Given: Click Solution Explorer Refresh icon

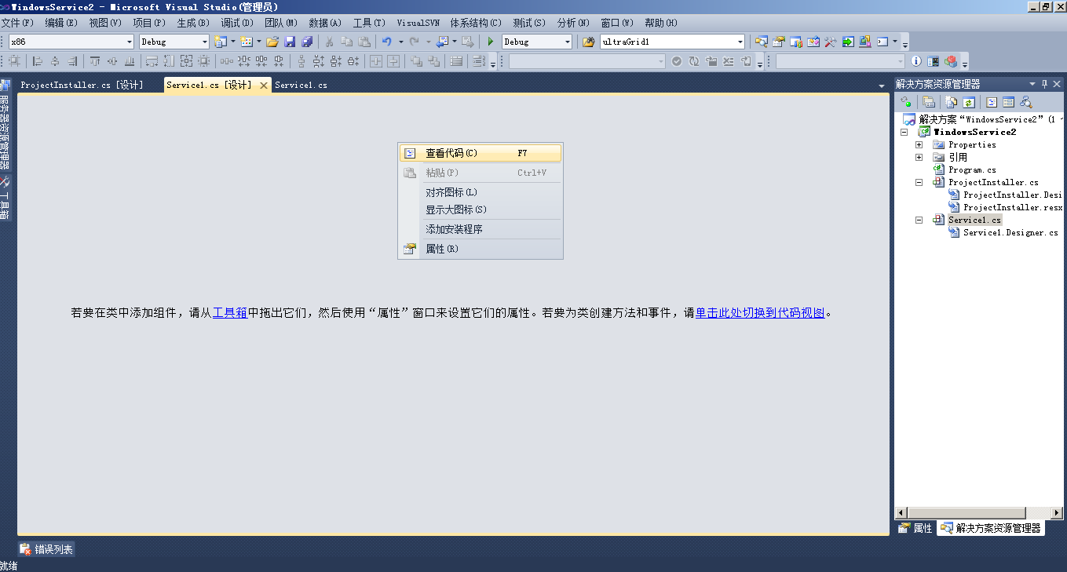Looking at the screenshot, I should click(969, 102).
